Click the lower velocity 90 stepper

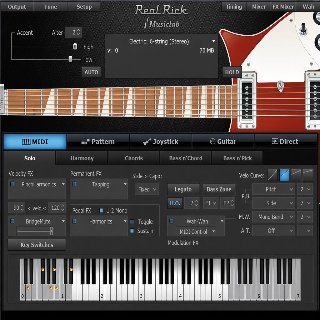[x=22, y=208]
